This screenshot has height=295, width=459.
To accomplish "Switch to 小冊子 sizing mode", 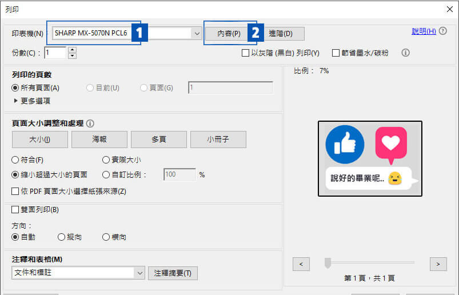I will 218,139.
